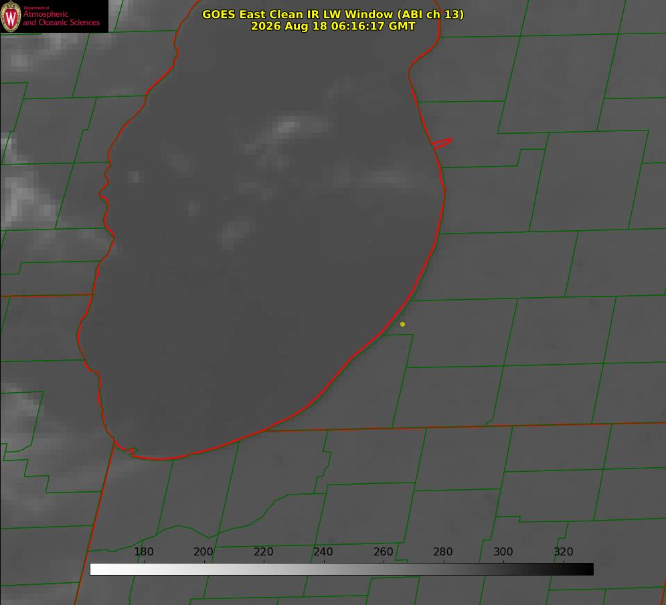This screenshot has height=605, width=666.
Task: Click the GOES East Clean IR title
Action: point(333,14)
